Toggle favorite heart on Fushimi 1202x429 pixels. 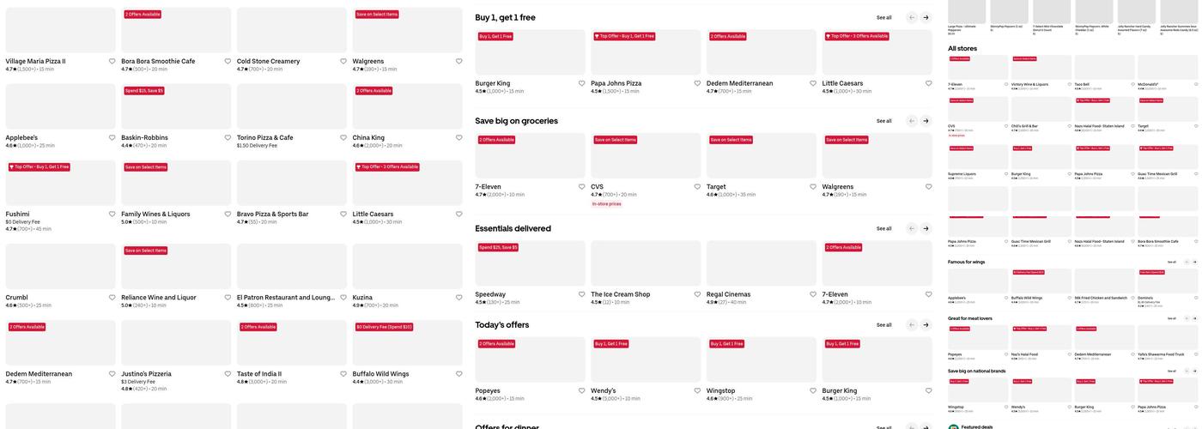[112, 214]
